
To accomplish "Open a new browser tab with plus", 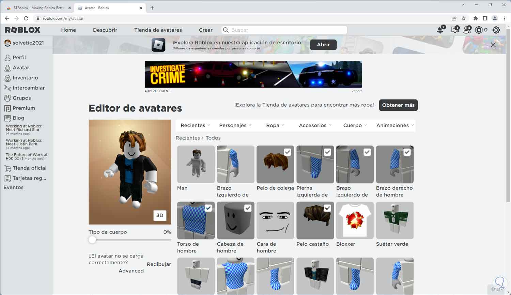I will [x=152, y=8].
